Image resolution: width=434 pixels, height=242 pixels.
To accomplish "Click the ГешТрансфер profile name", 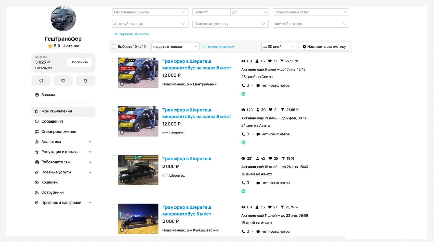I will (63, 39).
